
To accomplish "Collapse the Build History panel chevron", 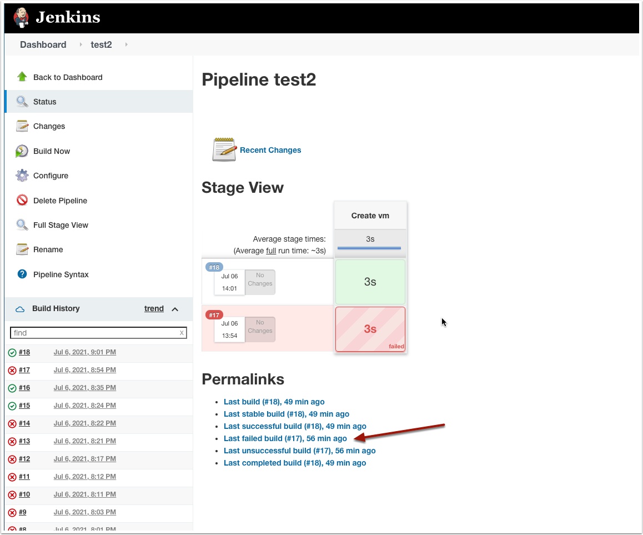I will 175,309.
